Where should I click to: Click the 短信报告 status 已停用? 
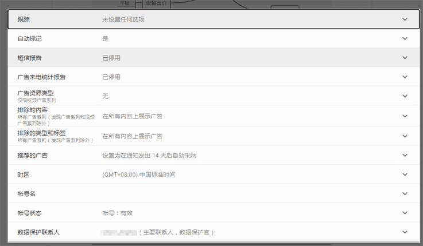click(111, 58)
